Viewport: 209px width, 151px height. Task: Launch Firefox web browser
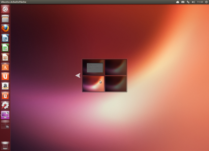(5, 28)
